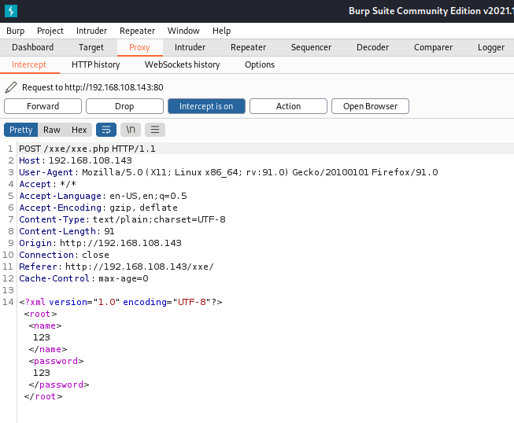Click the Accept-Encoding gzip, deflate line
Viewport: 514px width, 423px height.
98,208
